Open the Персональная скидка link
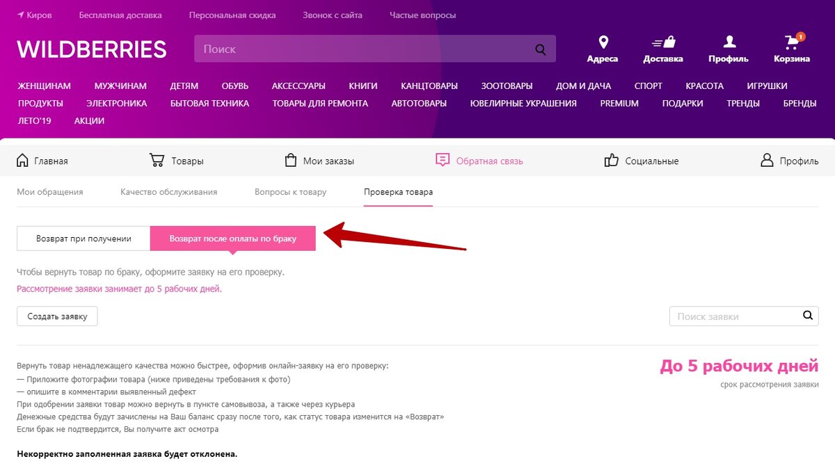Viewport: 835px width, 468px height. click(232, 15)
